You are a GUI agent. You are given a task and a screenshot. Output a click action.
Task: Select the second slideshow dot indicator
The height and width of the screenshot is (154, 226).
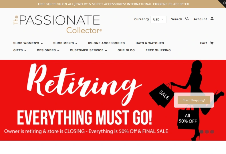(x=207, y=132)
